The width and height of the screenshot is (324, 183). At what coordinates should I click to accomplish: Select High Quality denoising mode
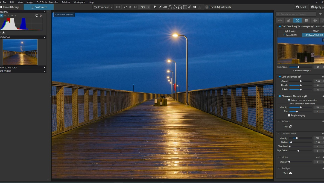point(290,31)
